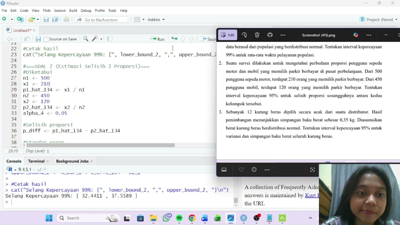Open (Top Level) scope selector
Screen dimensions: 400x225
point(37,151)
